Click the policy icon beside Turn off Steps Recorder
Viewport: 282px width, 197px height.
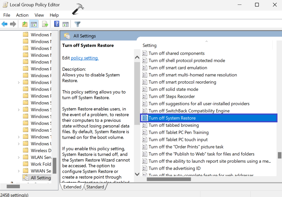coord(145,97)
